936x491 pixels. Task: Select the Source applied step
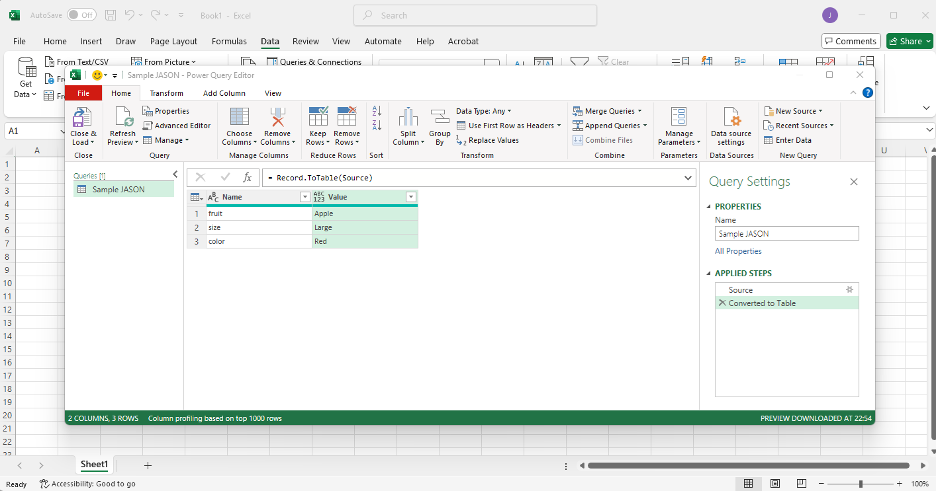tap(787, 289)
